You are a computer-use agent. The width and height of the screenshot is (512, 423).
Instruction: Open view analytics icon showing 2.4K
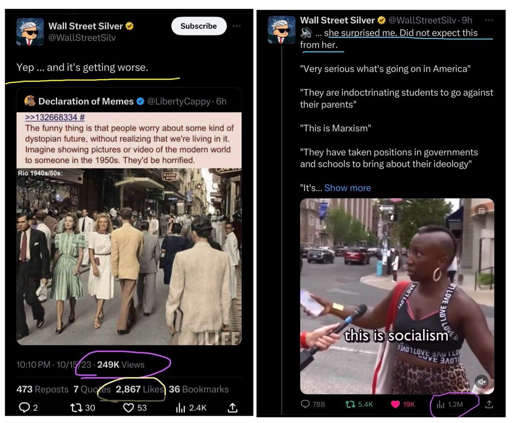point(180,408)
